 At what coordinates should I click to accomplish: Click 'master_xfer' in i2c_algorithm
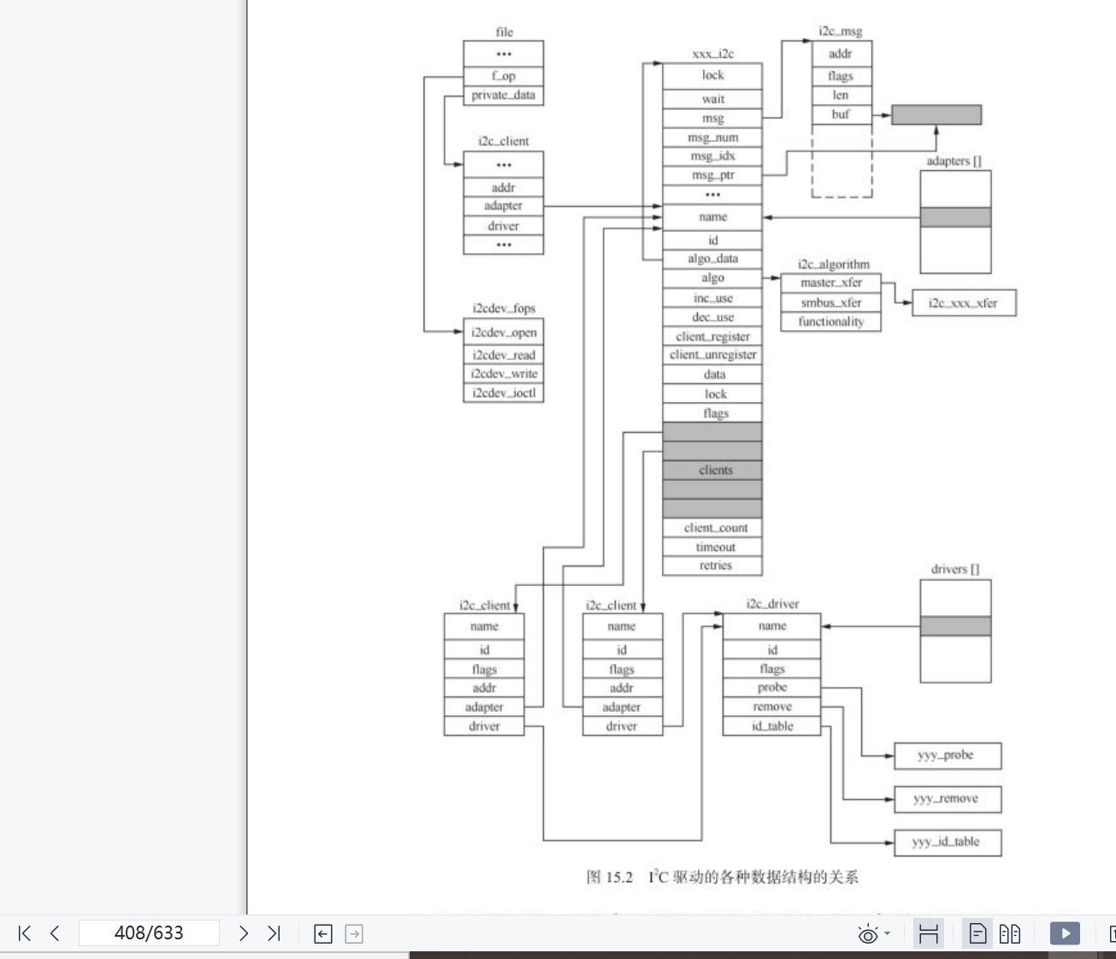830,283
